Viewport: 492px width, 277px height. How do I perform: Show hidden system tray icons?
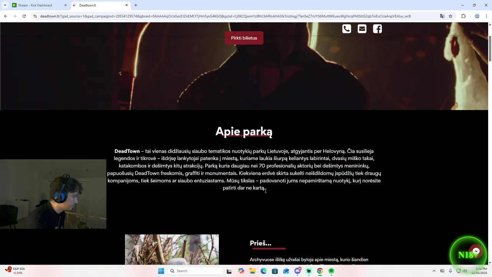coord(434,271)
